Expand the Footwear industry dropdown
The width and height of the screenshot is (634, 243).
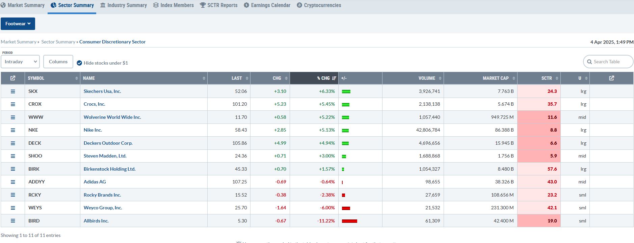(x=18, y=24)
